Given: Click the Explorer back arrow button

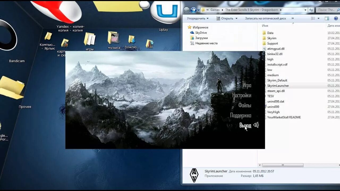Looking at the screenshot, I should click(x=186, y=10).
